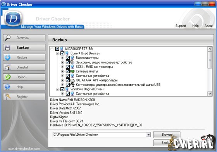Open Help in the top-right header
Viewport: 217px width, 152px height.
195,26
